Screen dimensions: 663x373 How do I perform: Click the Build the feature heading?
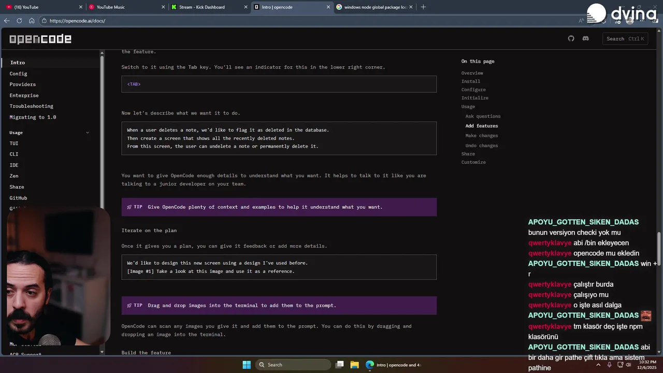pyautogui.click(x=146, y=353)
